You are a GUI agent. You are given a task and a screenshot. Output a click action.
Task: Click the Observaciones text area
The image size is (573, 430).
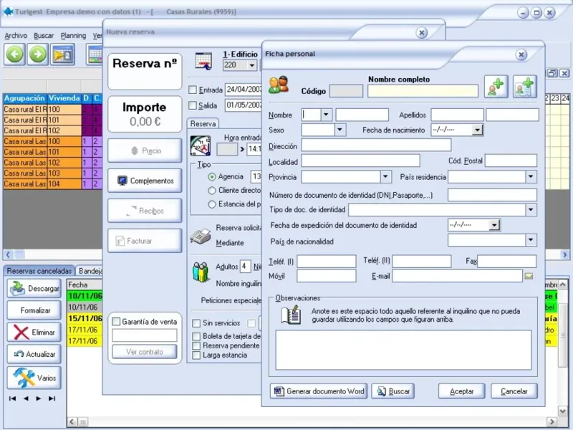[x=403, y=350]
